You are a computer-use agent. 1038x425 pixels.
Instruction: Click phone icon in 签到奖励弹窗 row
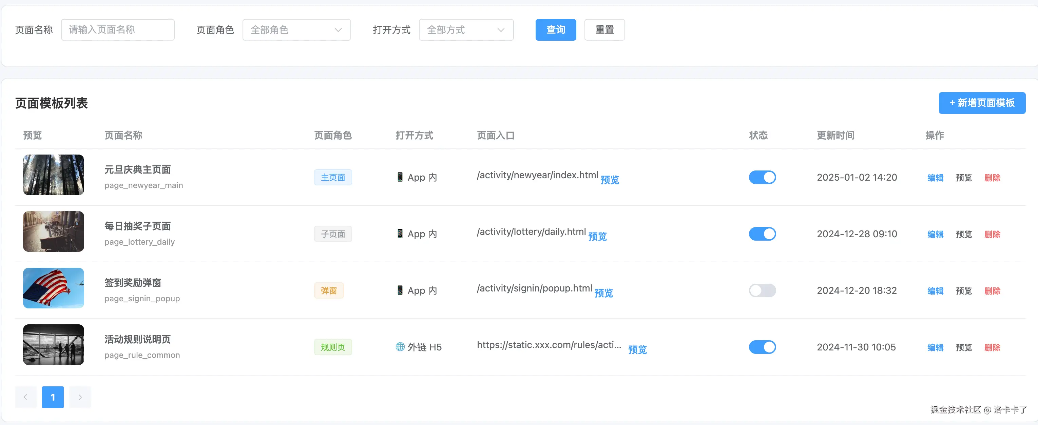(x=400, y=290)
